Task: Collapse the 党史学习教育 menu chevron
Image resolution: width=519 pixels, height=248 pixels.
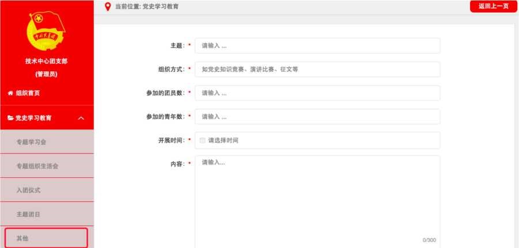Action: [80, 118]
